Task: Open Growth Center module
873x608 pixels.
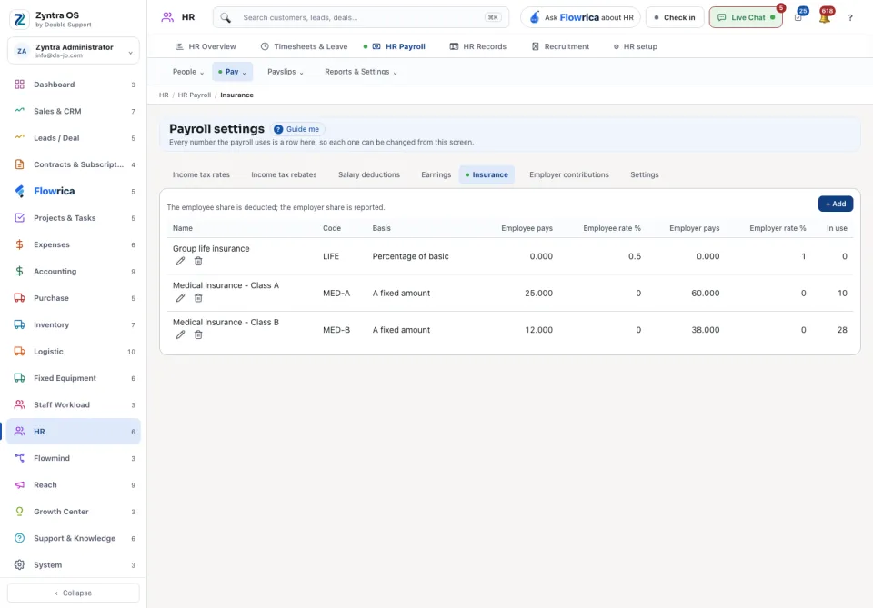Action: (74, 512)
